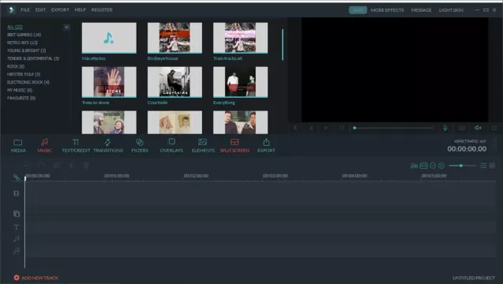This screenshot has height=284, width=503.
Task: Click Add New Track button
Action: [x=36, y=278]
